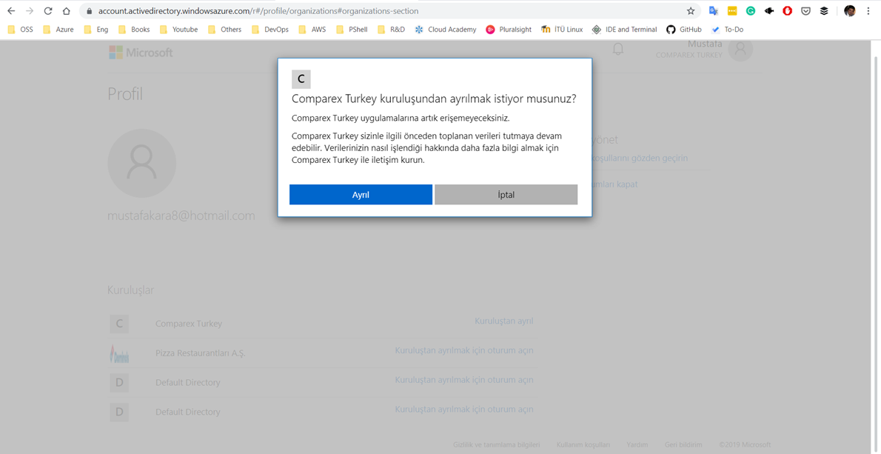Open the Eng bookmarks folder
The image size is (881, 454).
pyautogui.click(x=96, y=29)
